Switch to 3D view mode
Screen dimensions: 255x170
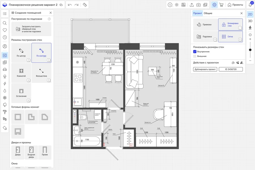pyautogui.click(x=250, y=21)
